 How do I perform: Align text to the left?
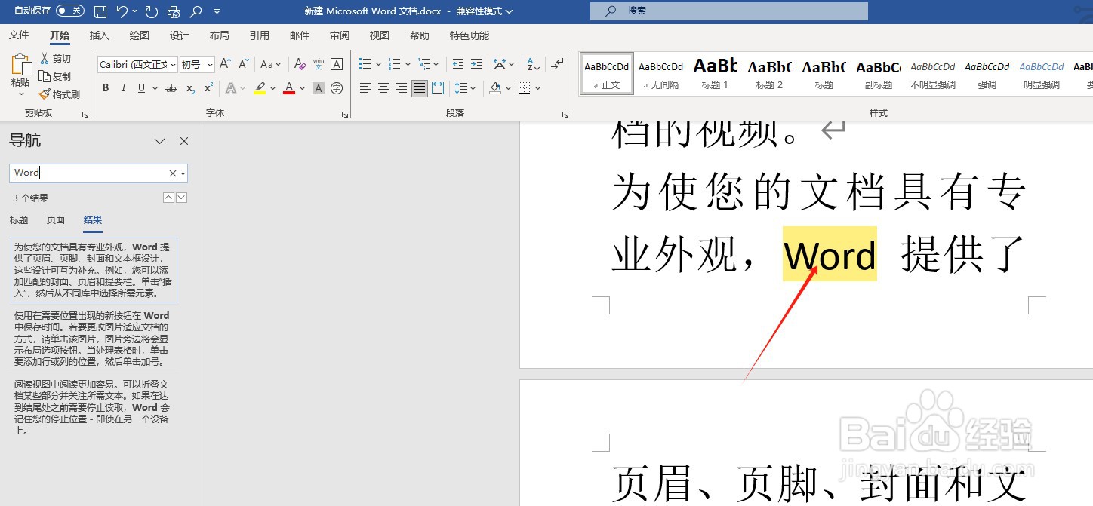tap(365, 89)
